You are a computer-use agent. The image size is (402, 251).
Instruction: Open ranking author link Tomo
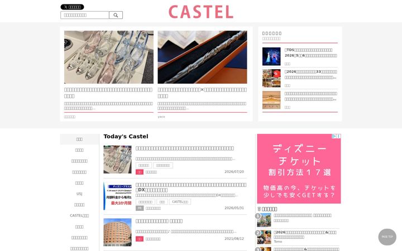click(278, 242)
